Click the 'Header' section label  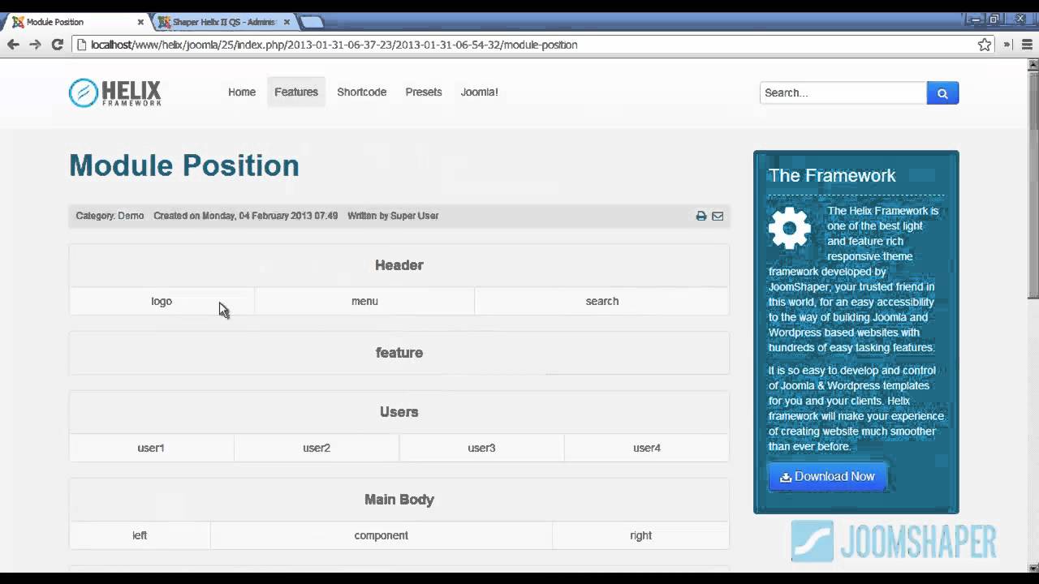[399, 265]
